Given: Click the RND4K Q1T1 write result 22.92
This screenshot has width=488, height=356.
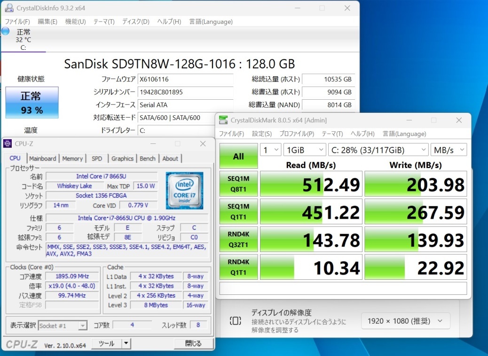Looking at the screenshot, I should [416, 267].
